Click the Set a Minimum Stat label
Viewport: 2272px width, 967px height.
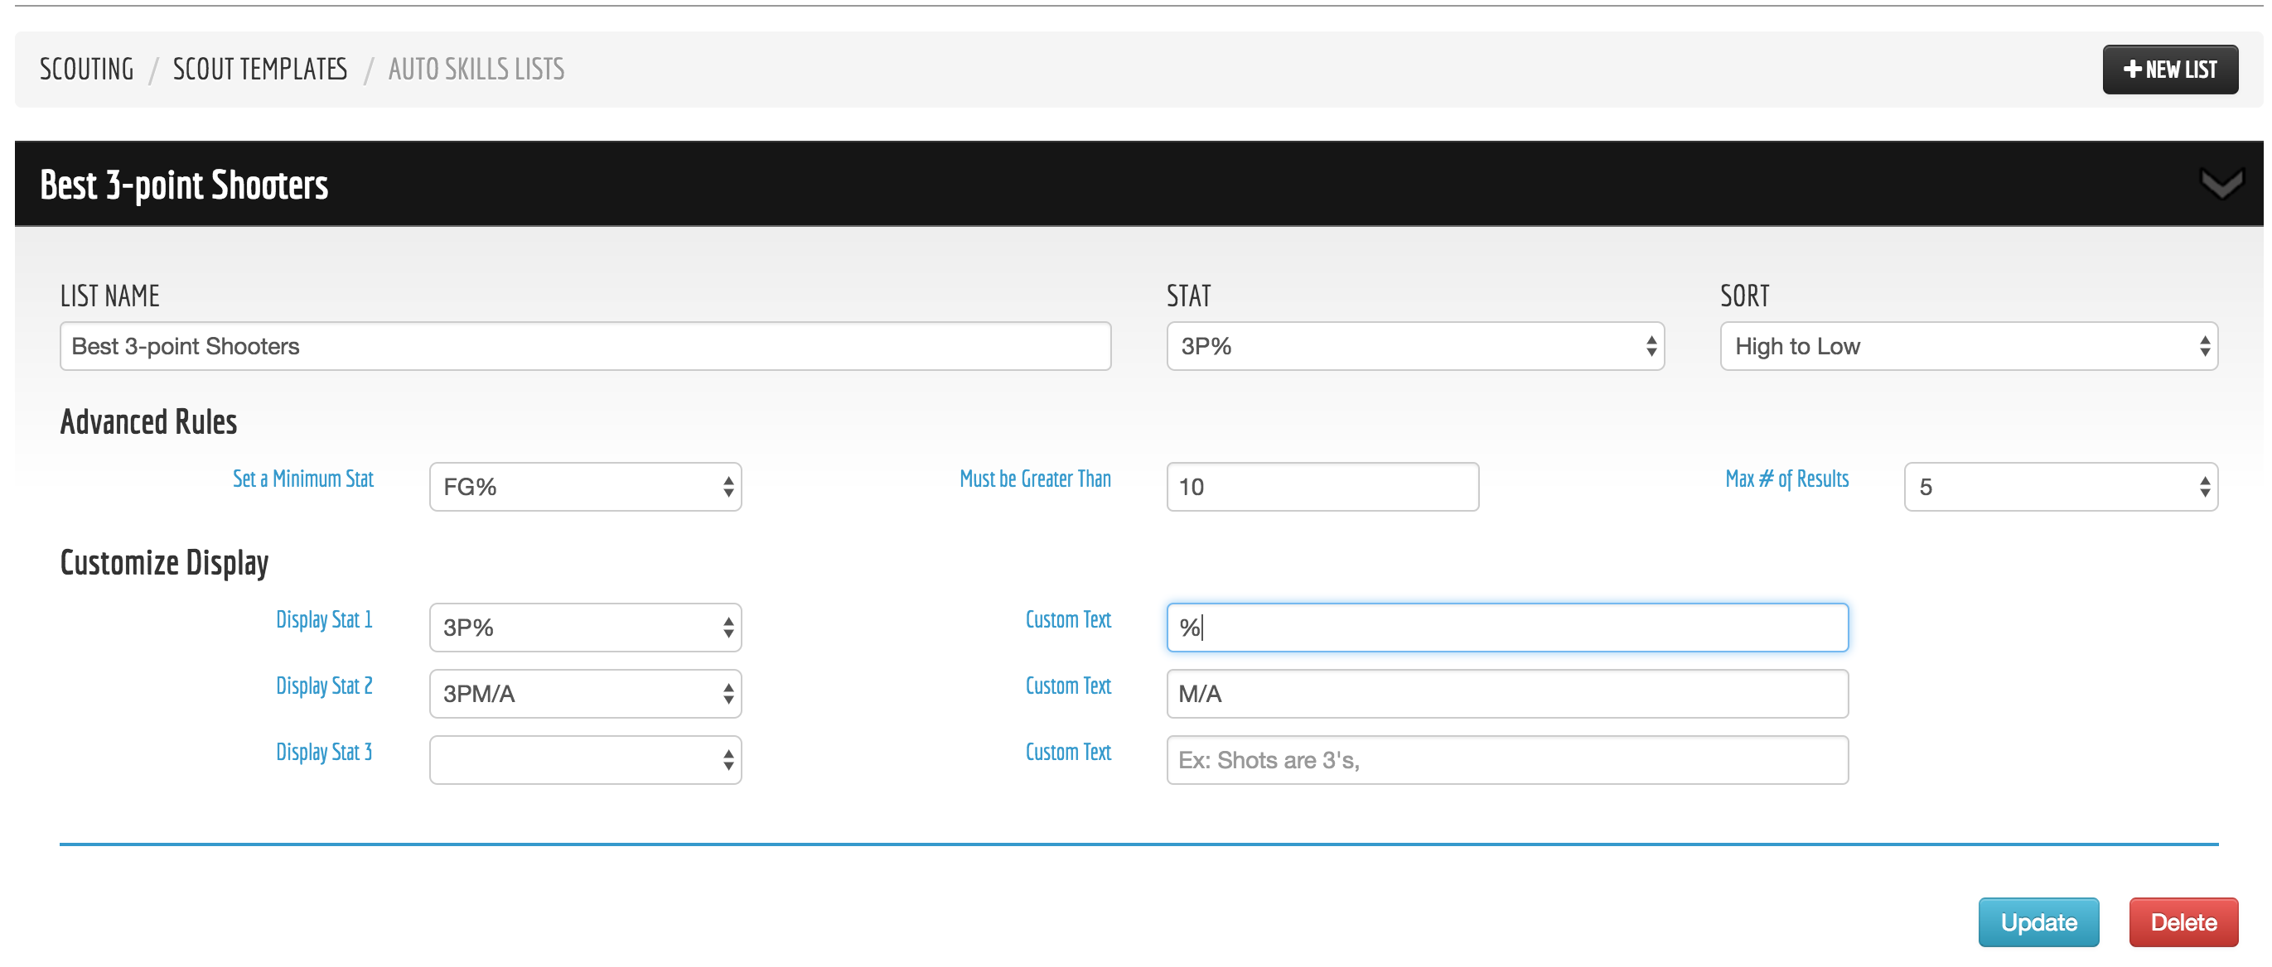point(302,479)
